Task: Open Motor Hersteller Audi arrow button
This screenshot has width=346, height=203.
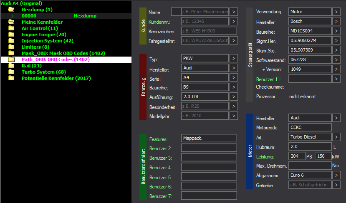Action: (336, 118)
